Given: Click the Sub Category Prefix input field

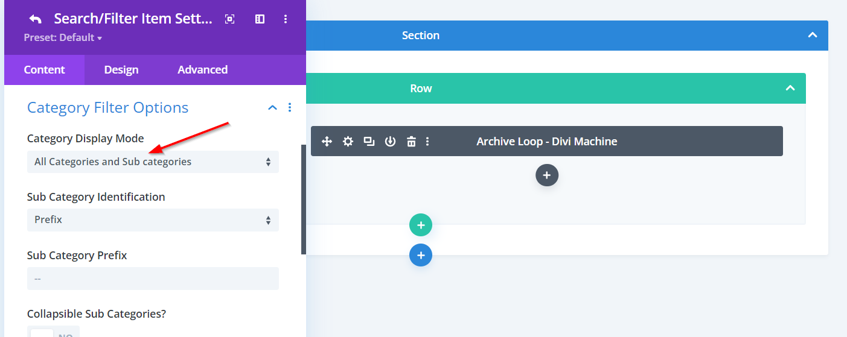Looking at the screenshot, I should click(153, 279).
